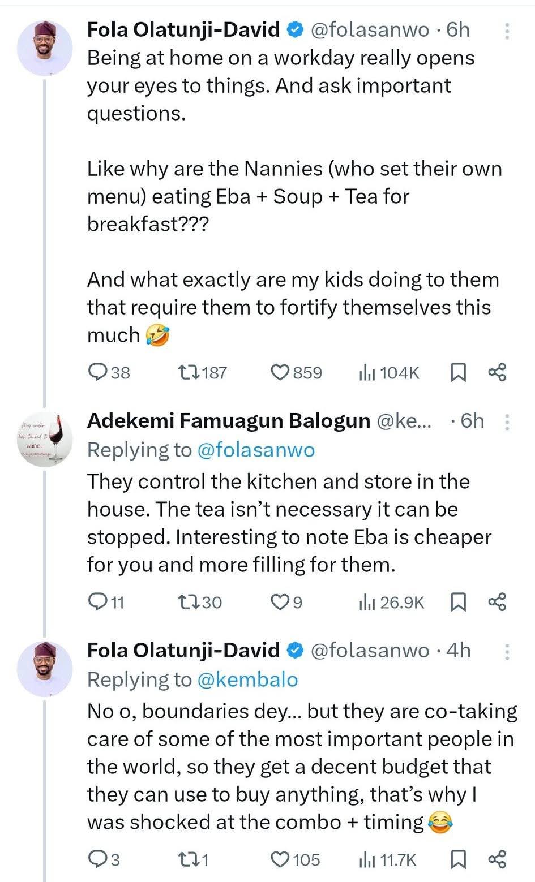Like the first tweet with 859 likes

280,372
